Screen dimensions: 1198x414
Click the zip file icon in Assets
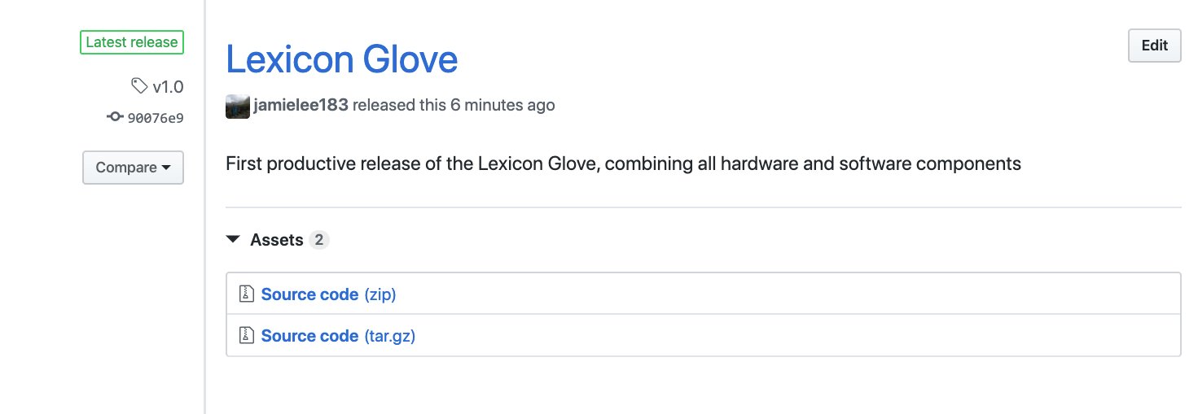(247, 294)
